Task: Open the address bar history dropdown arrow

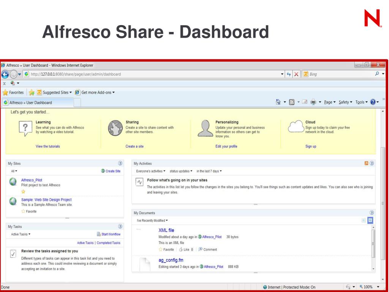Action: click(x=282, y=74)
